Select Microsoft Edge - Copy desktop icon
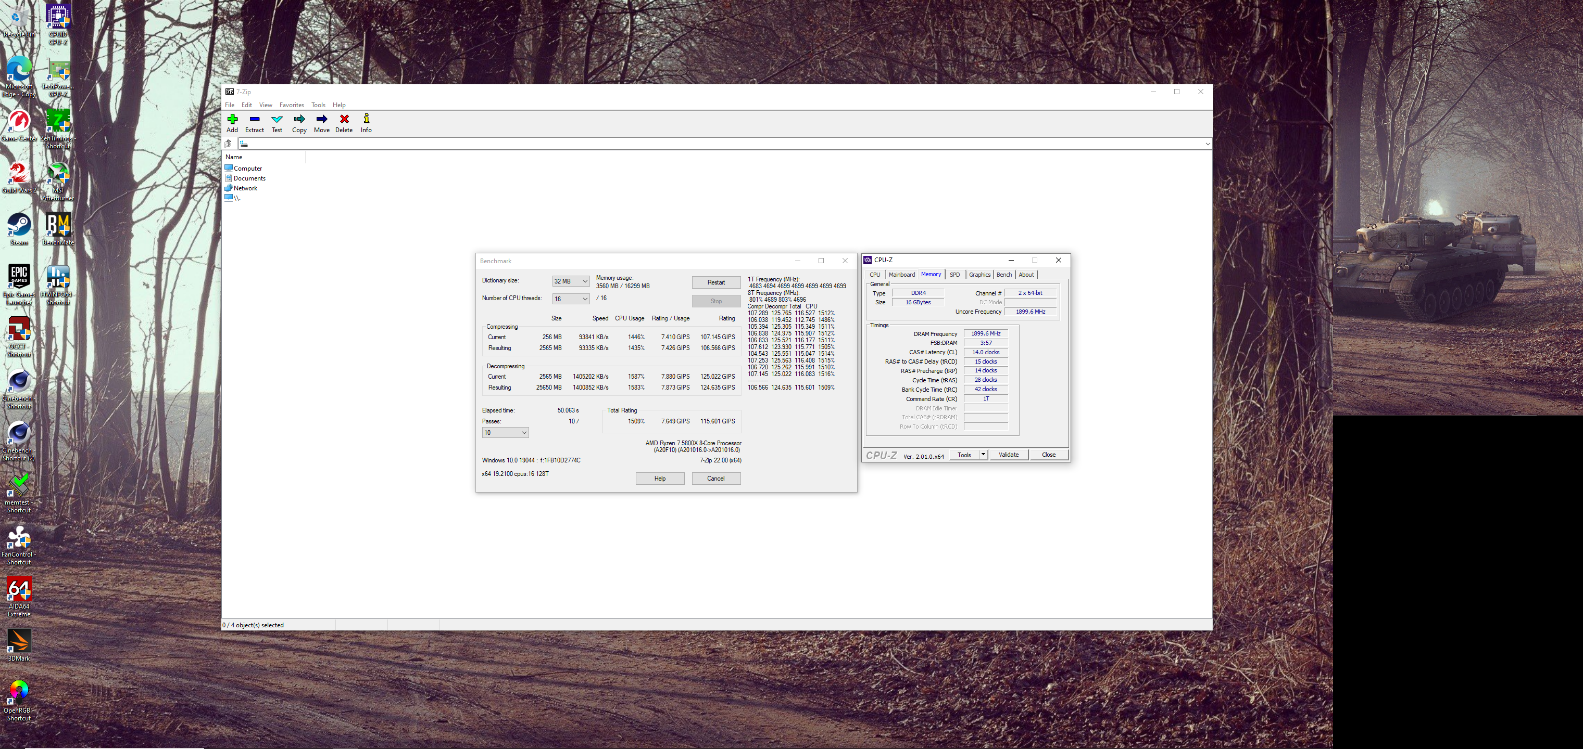Screen dimensions: 1583x749 tap(19, 77)
